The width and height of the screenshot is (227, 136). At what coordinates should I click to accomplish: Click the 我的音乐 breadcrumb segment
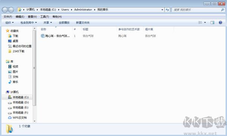103,9
